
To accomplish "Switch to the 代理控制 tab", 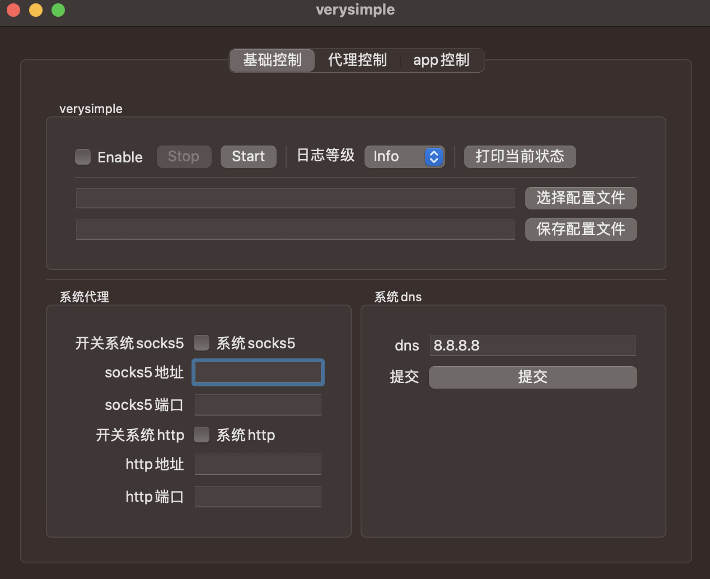I will pyautogui.click(x=357, y=60).
